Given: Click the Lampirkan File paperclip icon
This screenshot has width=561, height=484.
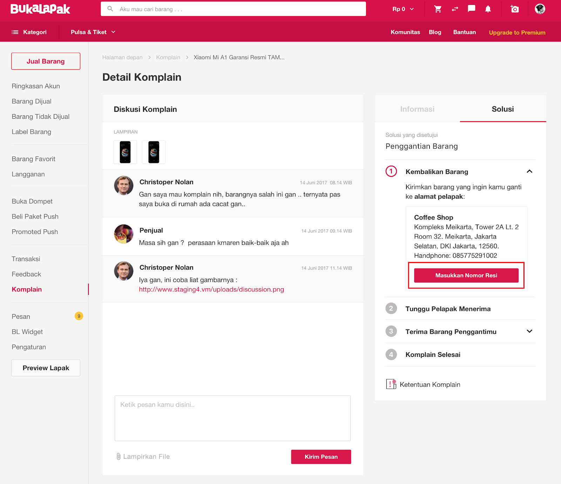Looking at the screenshot, I should coord(119,456).
